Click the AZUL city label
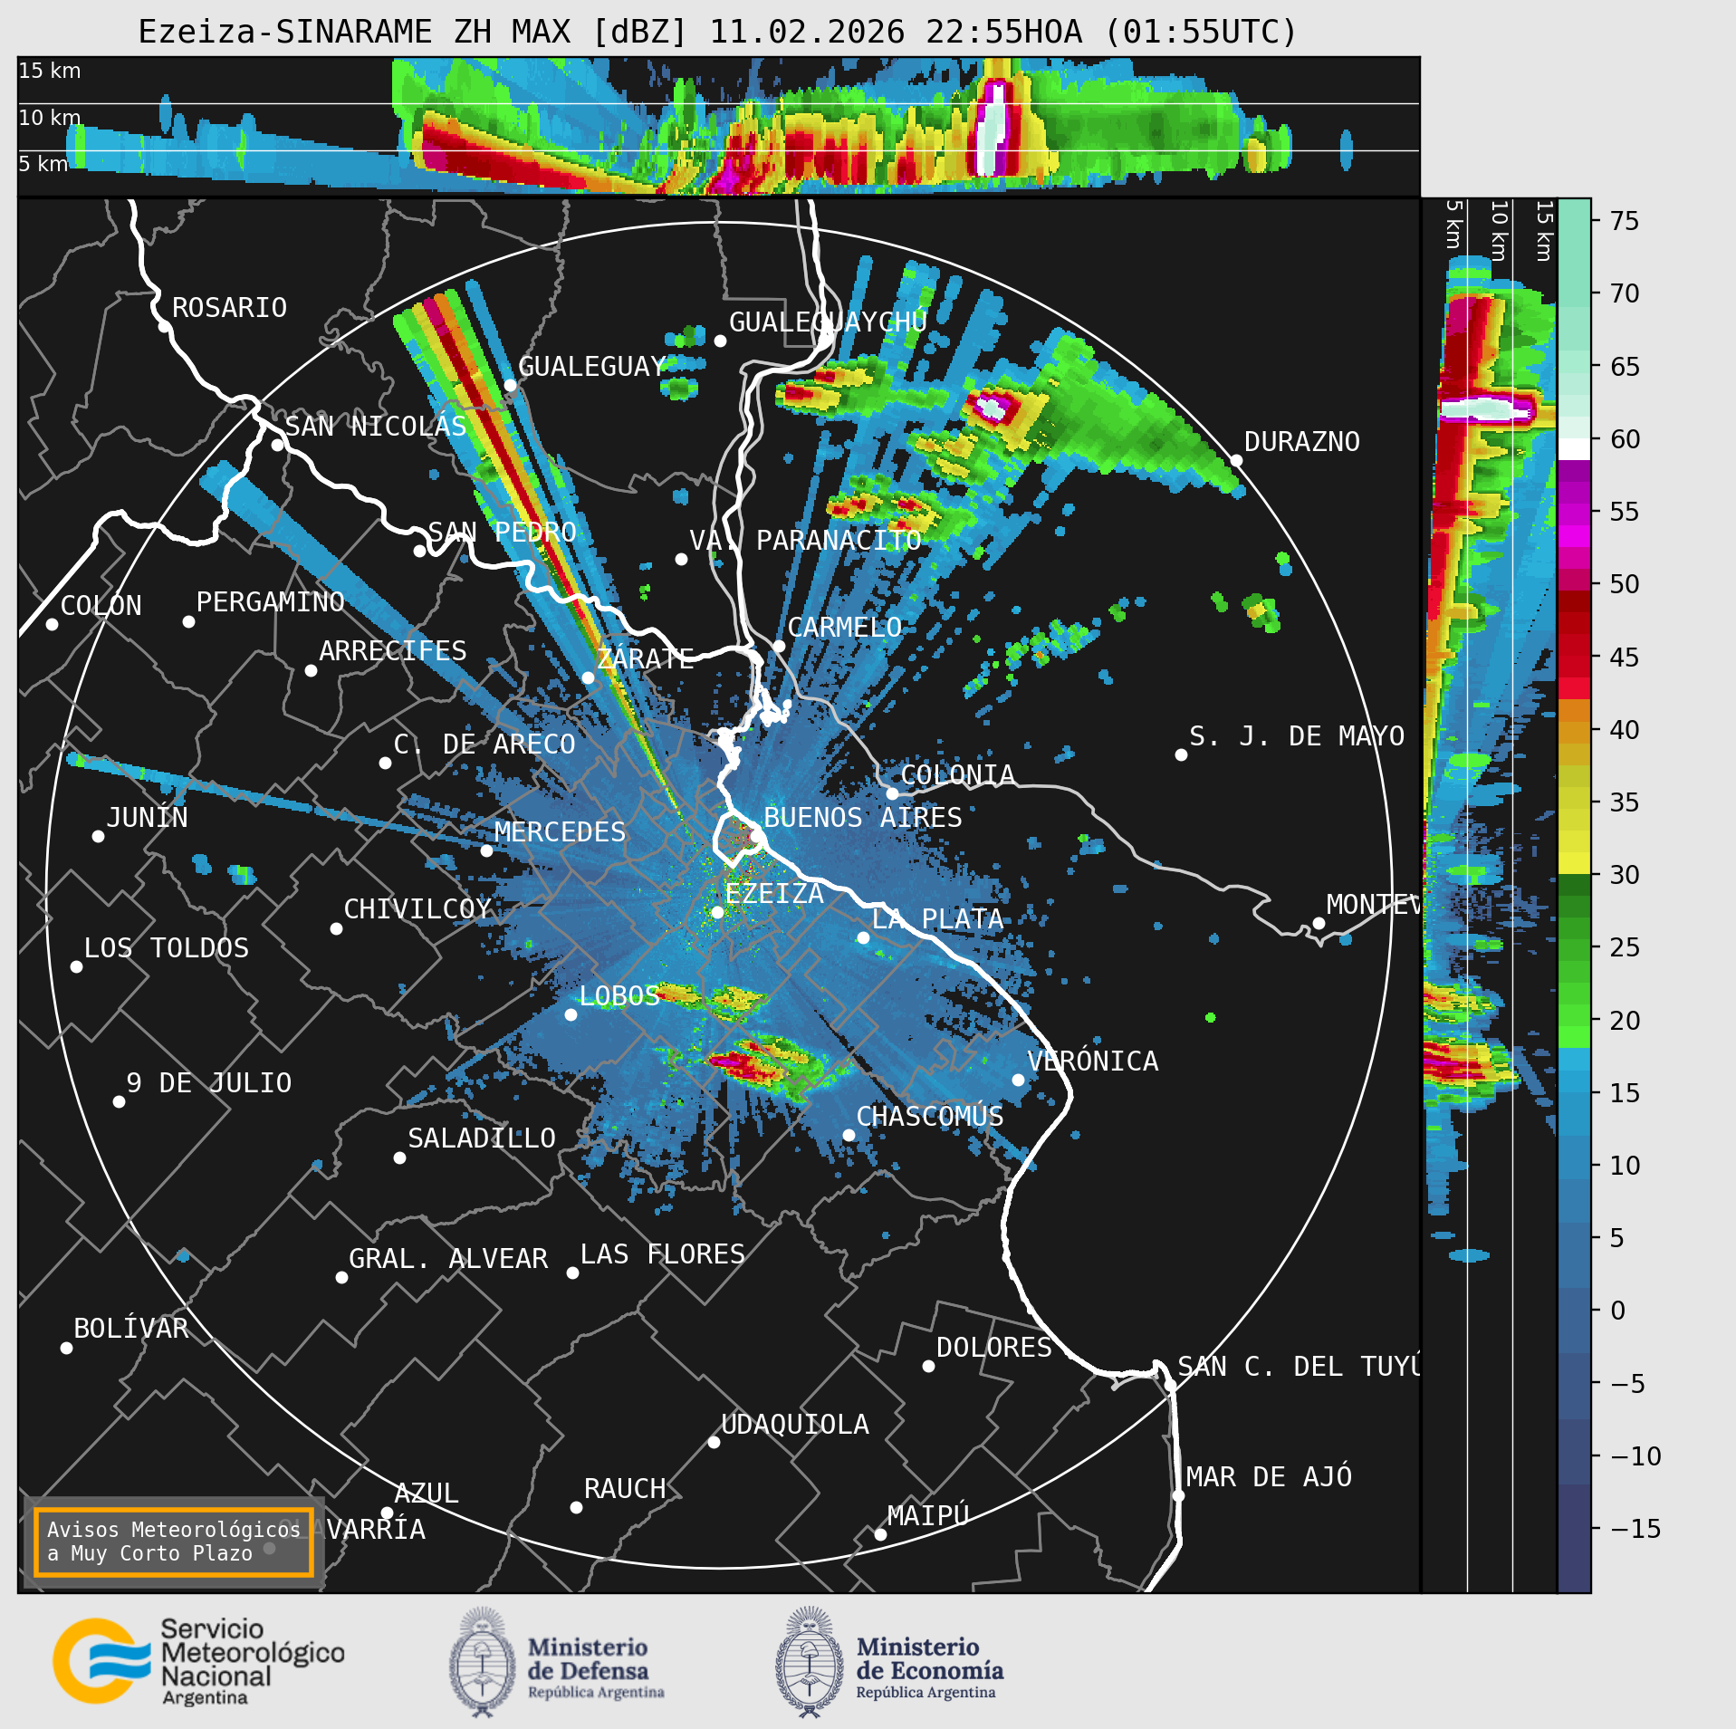Image resolution: width=1736 pixels, height=1729 pixels. [427, 1494]
